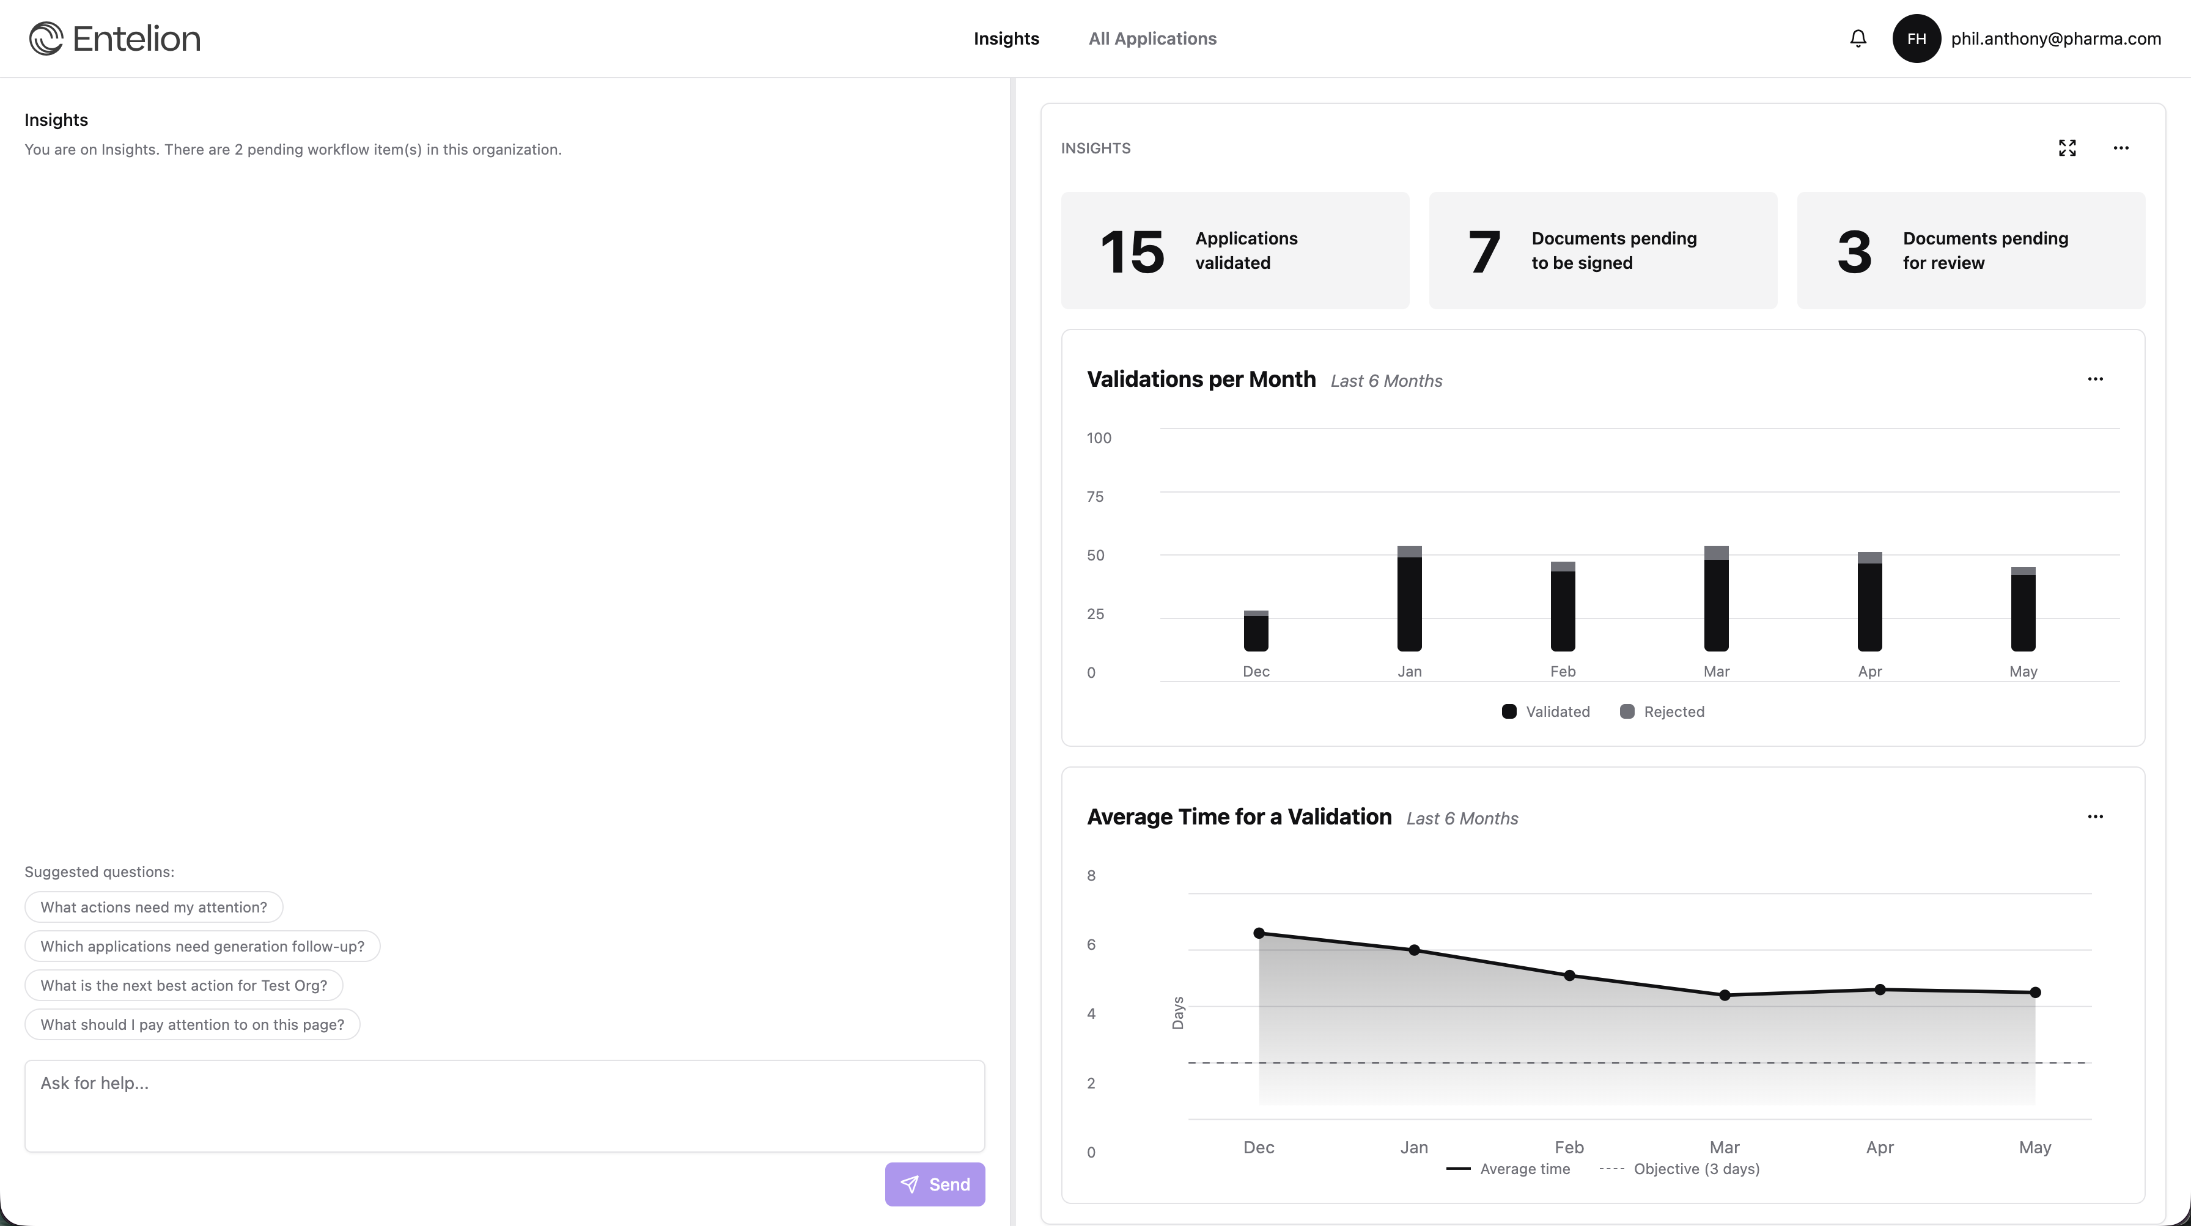Click the INSIGHTS panel label

tap(1095, 148)
